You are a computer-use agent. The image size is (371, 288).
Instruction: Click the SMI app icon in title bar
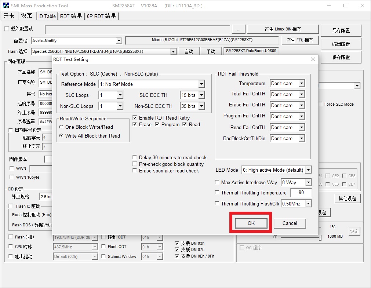pyautogui.click(x=6, y=6)
